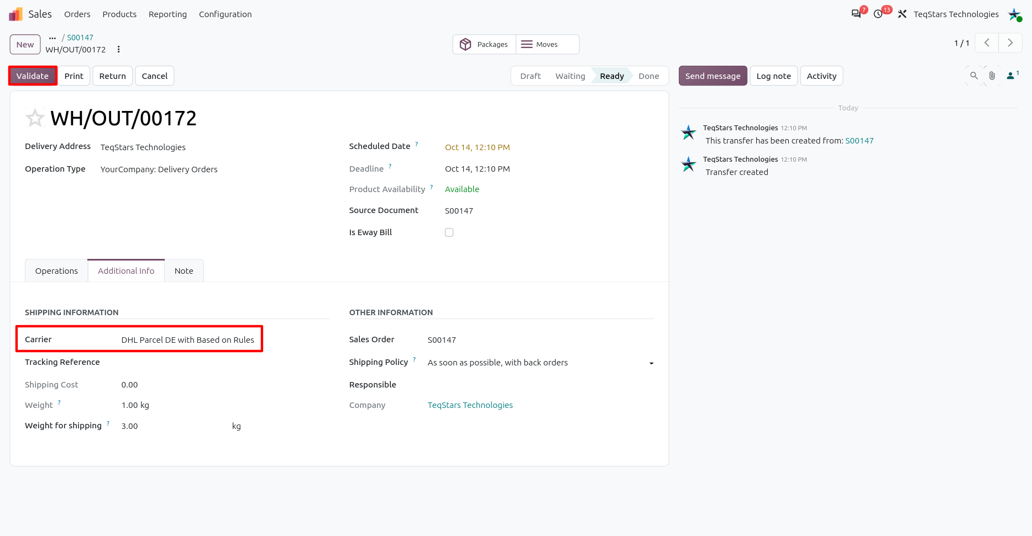Click TeqStars Technologies company switcher
The image size is (1032, 536).
(x=956, y=14)
